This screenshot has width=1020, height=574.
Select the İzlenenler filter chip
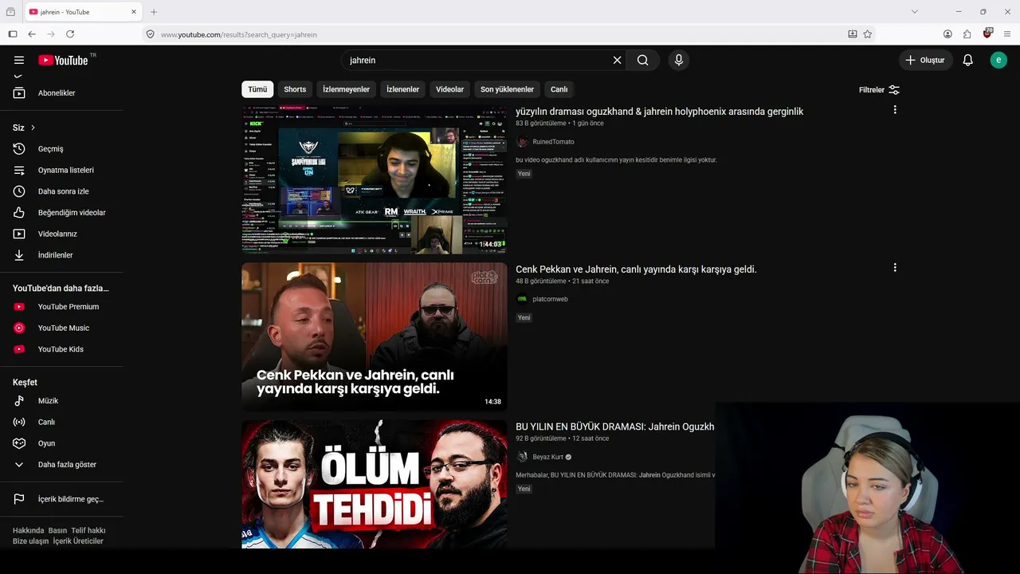coord(402,89)
